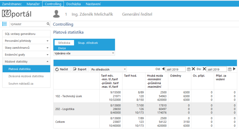Select the Střediska tab
Viewport: 239px width, 130px height.
(64, 43)
